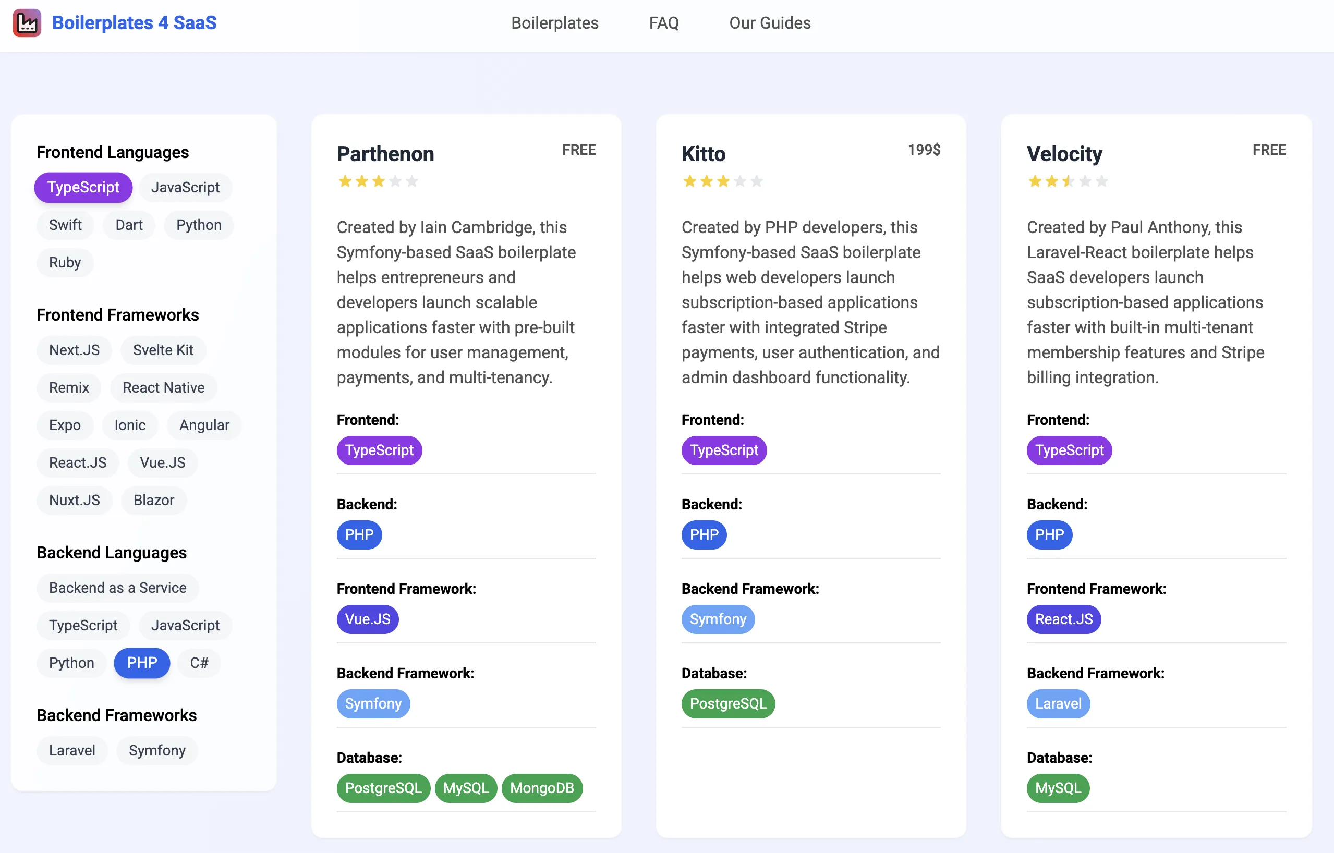This screenshot has width=1334, height=853.
Task: Toggle the Svelte Kit framework filter
Action: [163, 350]
